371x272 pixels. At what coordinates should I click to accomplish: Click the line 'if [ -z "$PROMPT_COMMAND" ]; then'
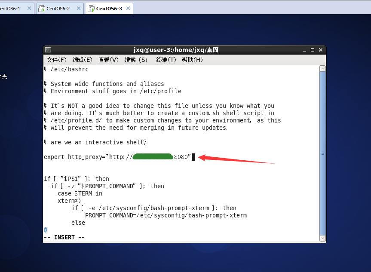coord(107,186)
